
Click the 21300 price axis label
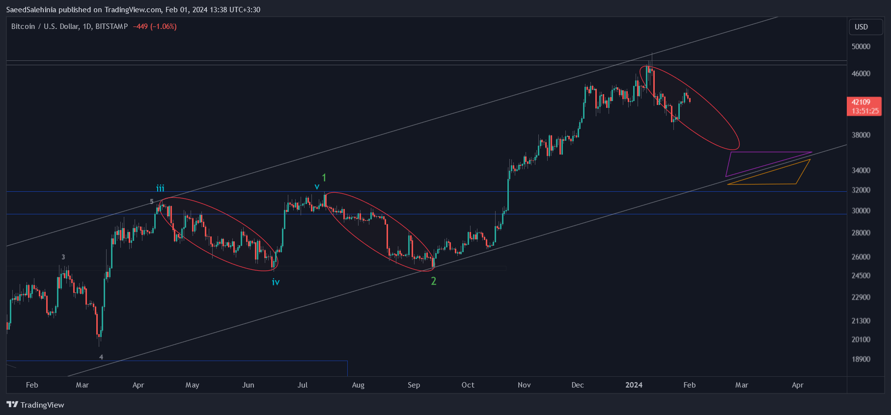pyautogui.click(x=861, y=321)
